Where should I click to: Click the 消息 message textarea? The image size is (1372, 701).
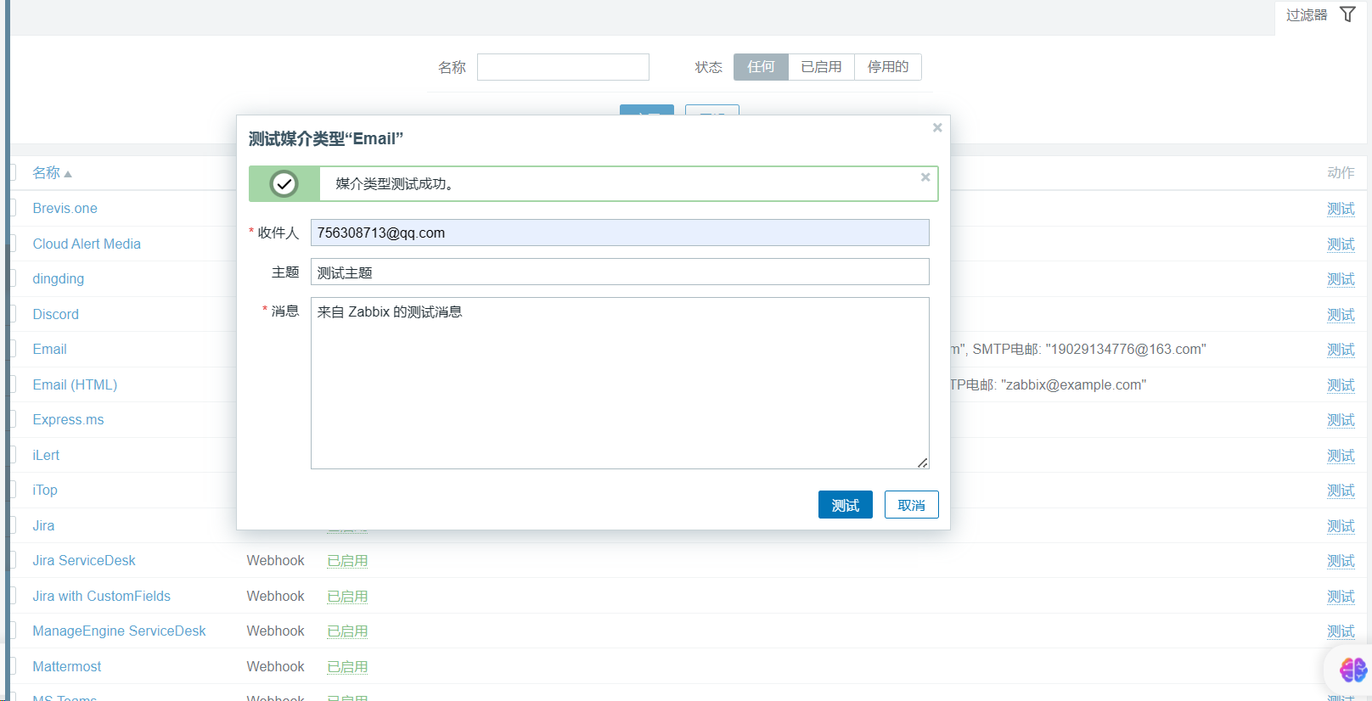(620, 383)
